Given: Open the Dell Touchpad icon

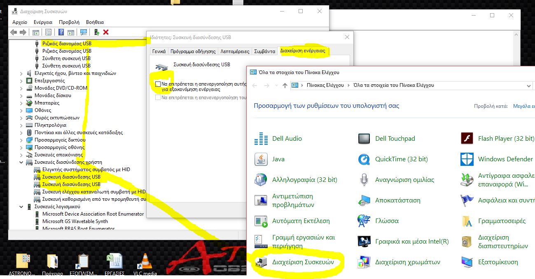Looking at the screenshot, I should (364, 139).
